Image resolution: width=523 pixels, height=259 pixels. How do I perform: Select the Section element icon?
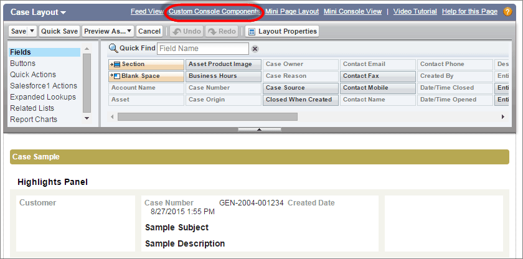coord(115,64)
